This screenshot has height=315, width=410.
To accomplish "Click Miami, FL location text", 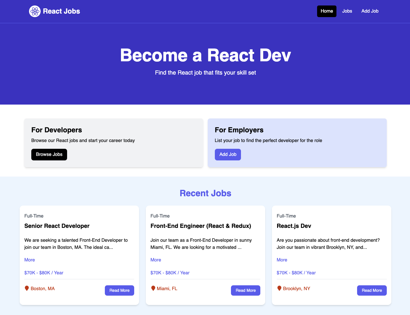I will tap(167, 289).
